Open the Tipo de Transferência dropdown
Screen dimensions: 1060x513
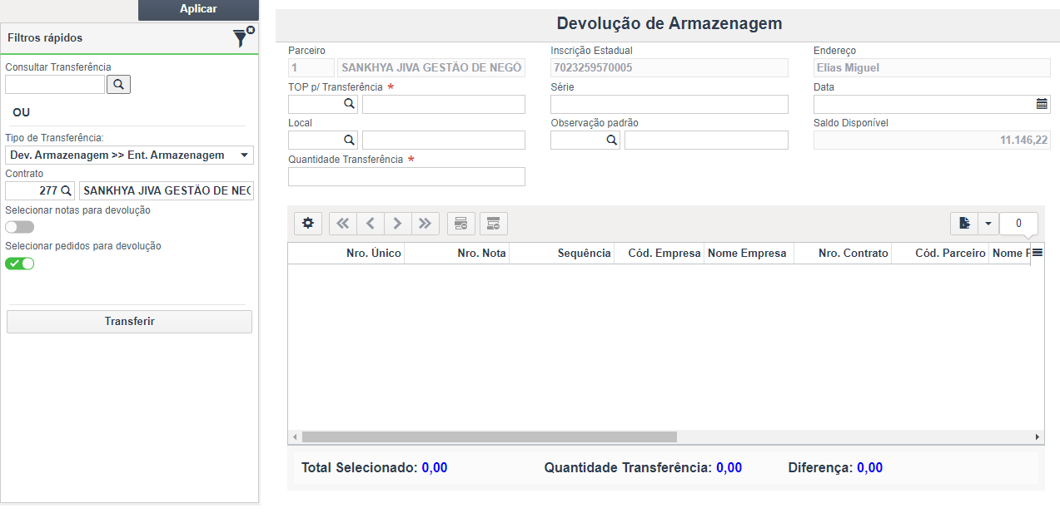coord(129,155)
